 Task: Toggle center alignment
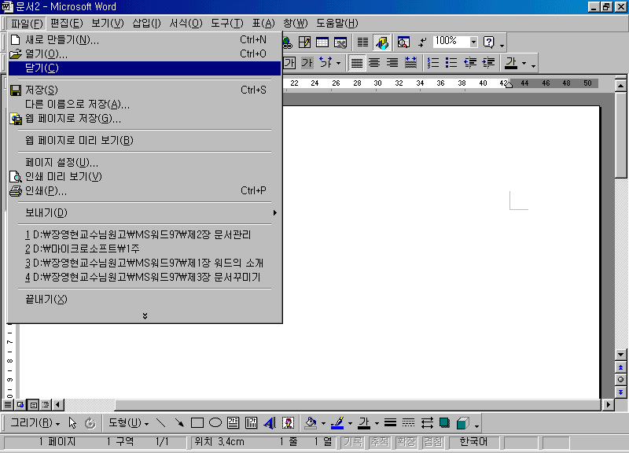(374, 63)
